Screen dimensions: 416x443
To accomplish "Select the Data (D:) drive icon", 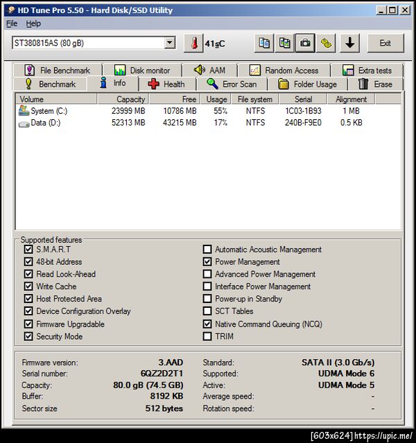I will pyautogui.click(x=24, y=123).
